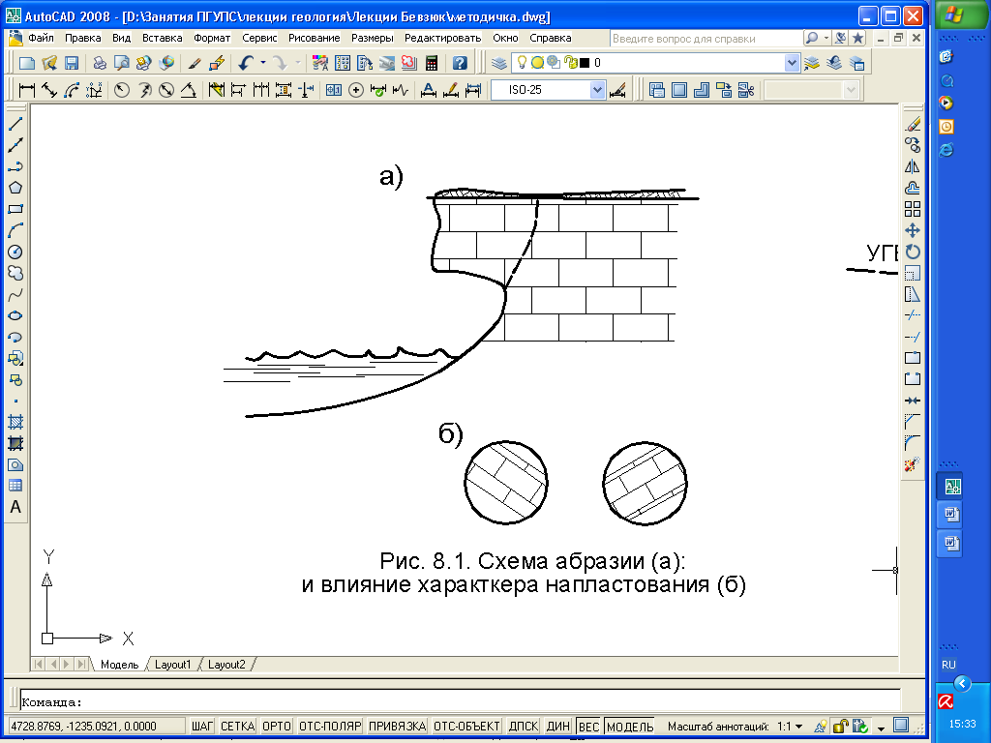Select the Hatch tool
Screen dimensions: 991x743
pos(15,422)
